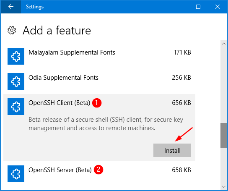Maximize the Settings window

pos(198,7)
